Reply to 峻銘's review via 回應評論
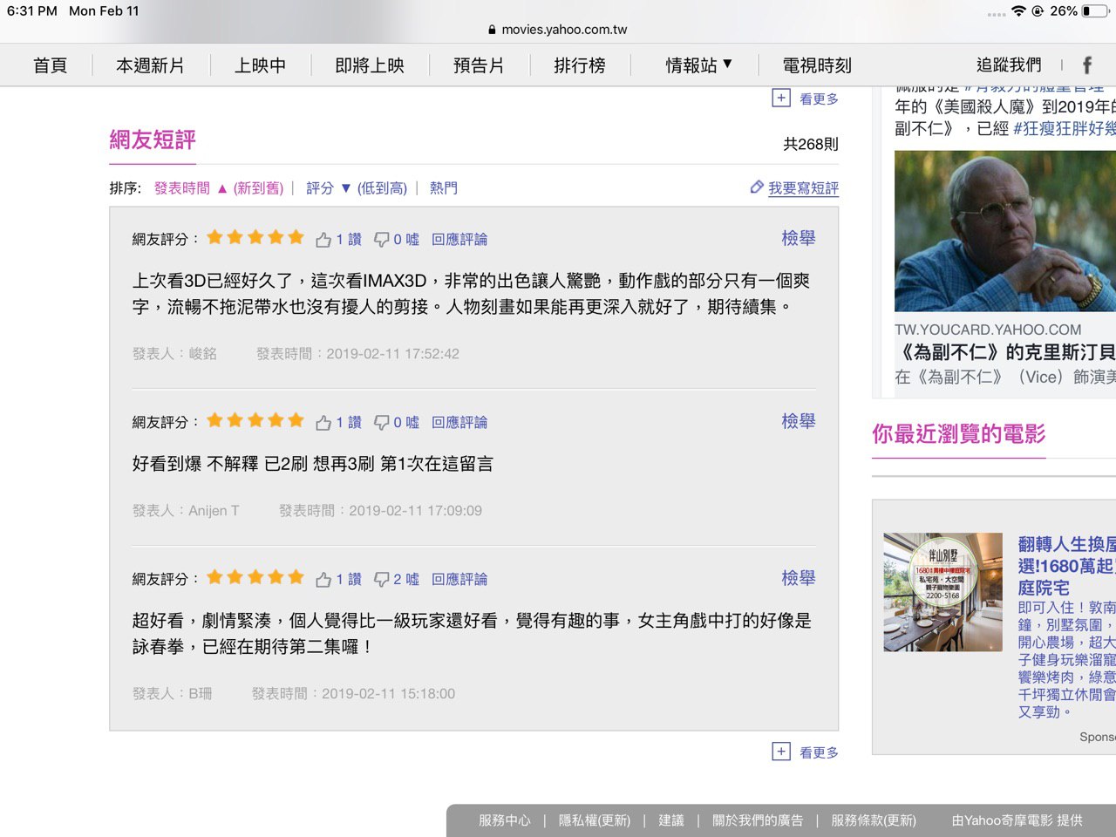The width and height of the screenshot is (1116, 837). click(x=459, y=239)
